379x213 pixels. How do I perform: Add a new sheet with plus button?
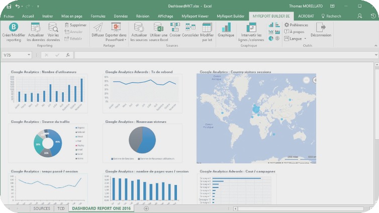(146, 208)
